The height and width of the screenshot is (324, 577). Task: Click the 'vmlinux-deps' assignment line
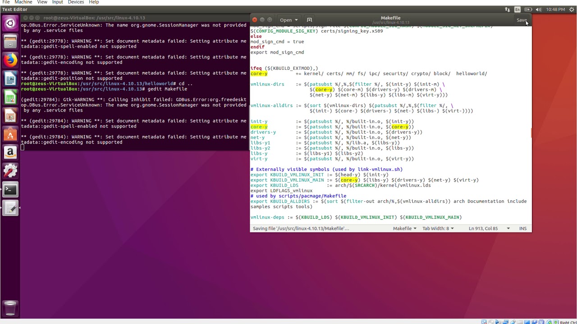pos(356,217)
